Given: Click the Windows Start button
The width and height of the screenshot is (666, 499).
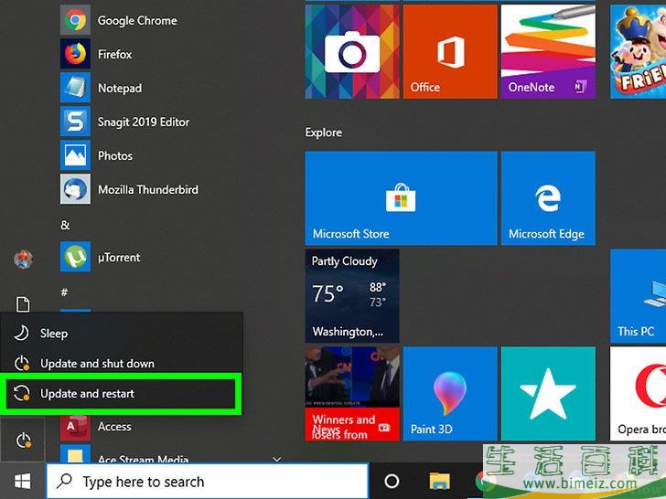Looking at the screenshot, I should click(23, 481).
